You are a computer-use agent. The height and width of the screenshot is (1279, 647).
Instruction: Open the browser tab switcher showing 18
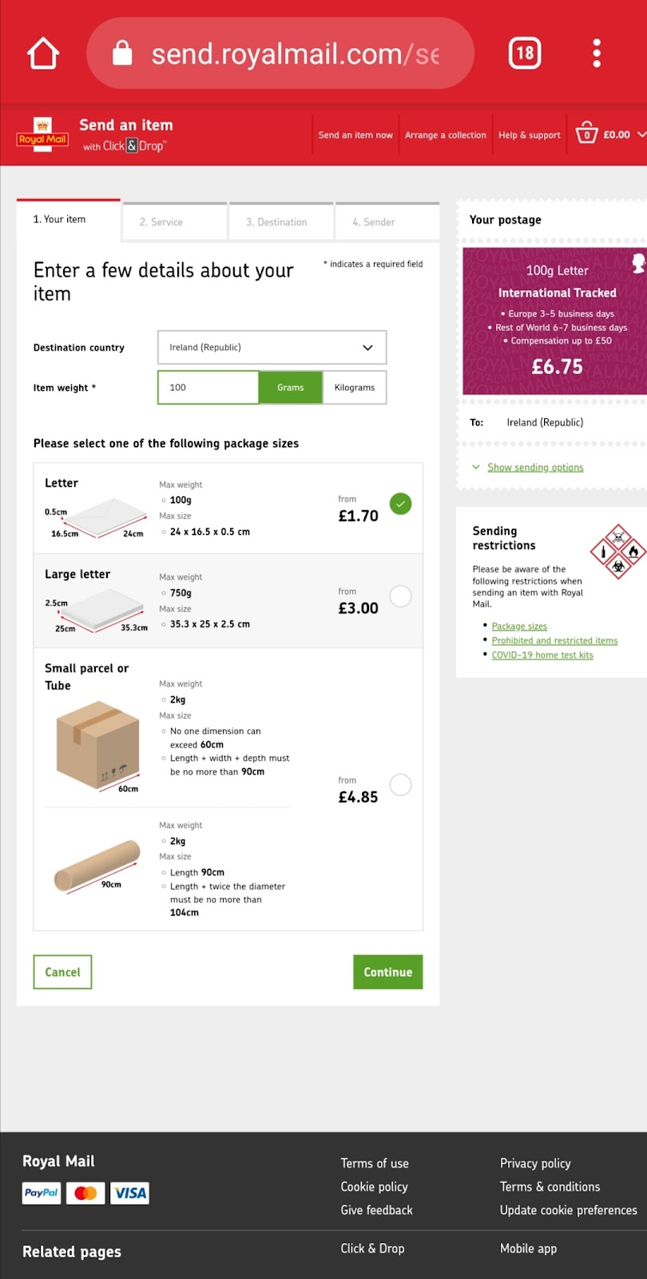pos(525,54)
